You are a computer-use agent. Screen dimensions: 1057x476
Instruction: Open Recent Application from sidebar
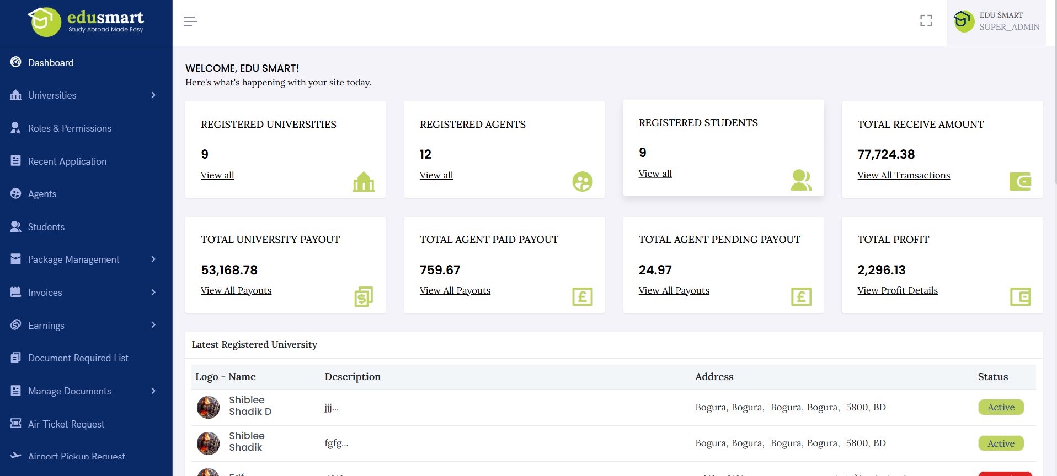pyautogui.click(x=67, y=161)
